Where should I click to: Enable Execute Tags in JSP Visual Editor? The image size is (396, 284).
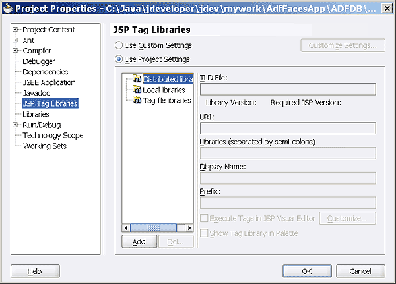tap(205, 218)
